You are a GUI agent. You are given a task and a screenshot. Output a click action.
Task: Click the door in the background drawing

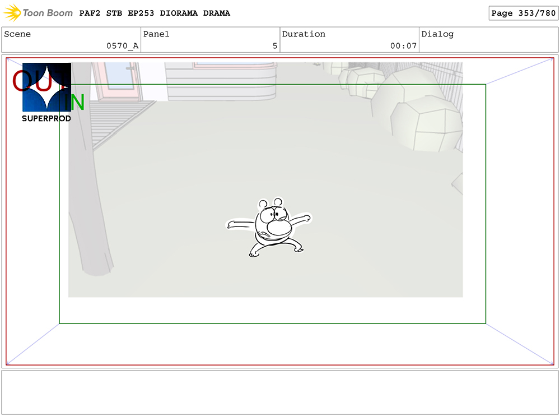(x=119, y=81)
